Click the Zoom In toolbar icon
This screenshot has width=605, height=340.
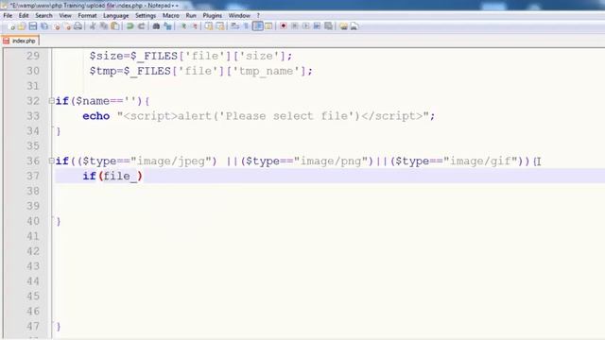[184, 26]
